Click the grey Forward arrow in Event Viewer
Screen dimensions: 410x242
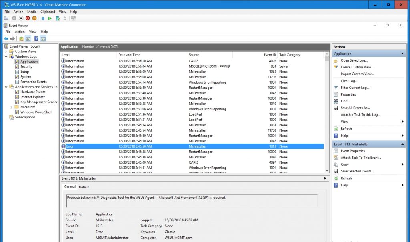click(12, 39)
